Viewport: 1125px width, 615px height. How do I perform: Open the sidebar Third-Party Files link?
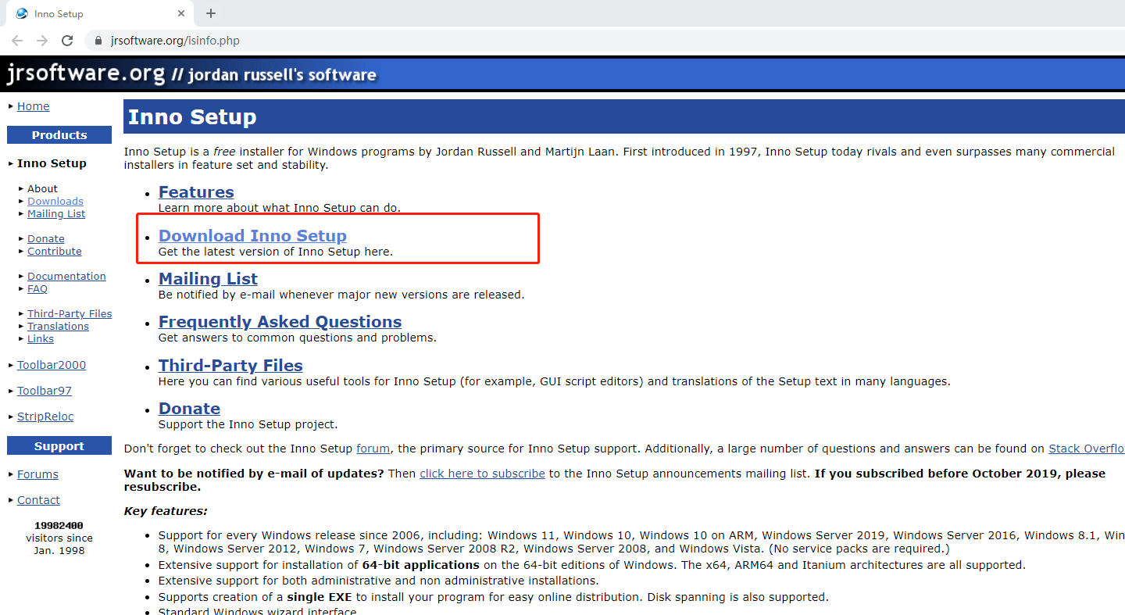(70, 313)
